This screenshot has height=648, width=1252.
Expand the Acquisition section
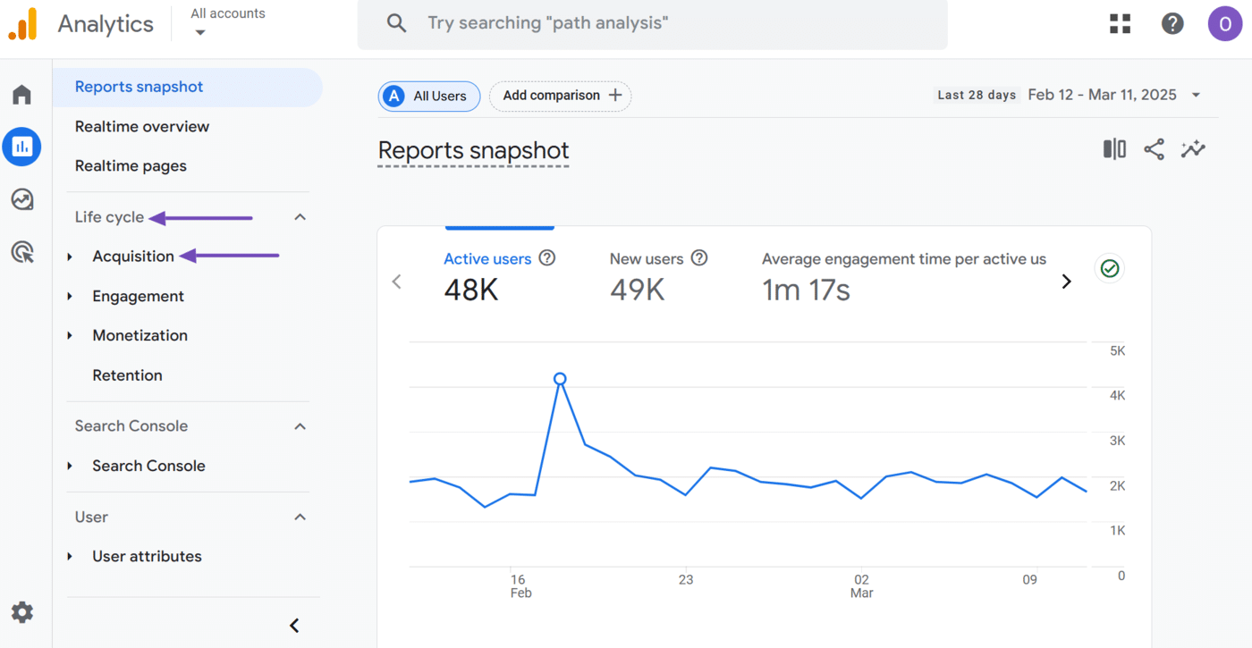(133, 257)
